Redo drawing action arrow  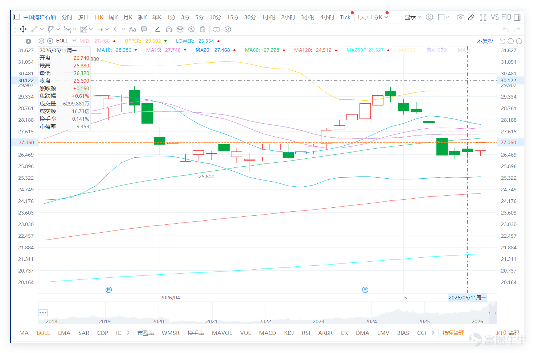click(517, 29)
